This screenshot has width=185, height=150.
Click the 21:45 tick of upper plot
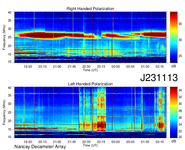(x=72, y=67)
